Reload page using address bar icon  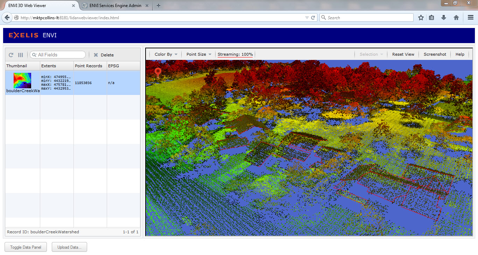pos(313,18)
